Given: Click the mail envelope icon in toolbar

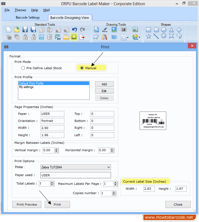Looking at the screenshot, I should pos(66,37).
